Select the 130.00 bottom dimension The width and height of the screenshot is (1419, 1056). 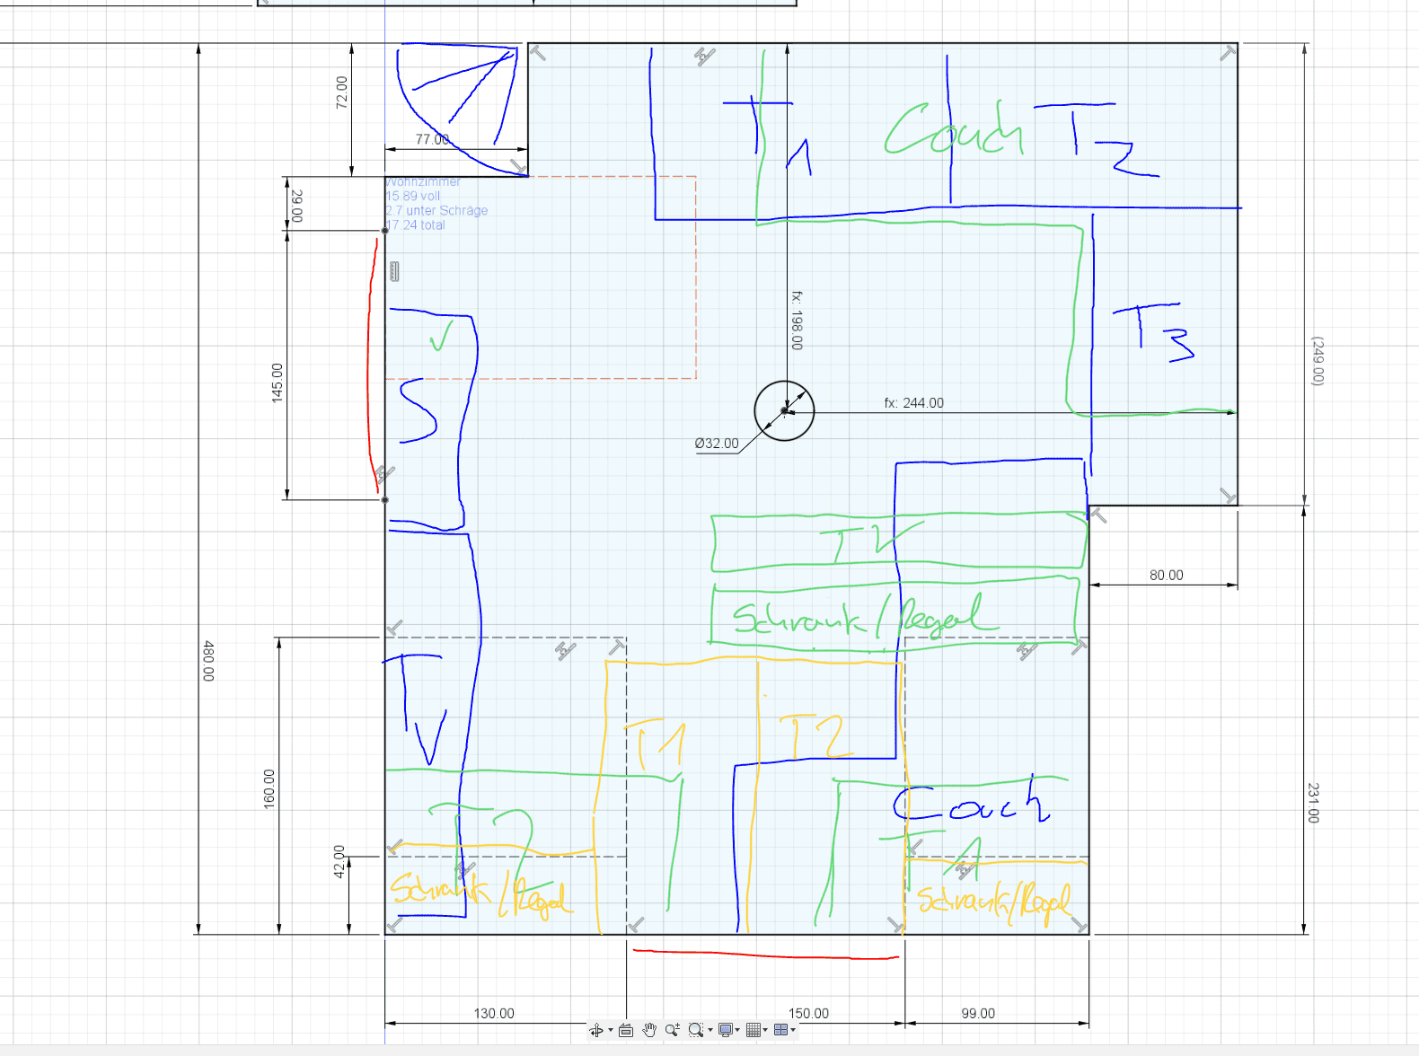(x=494, y=1013)
